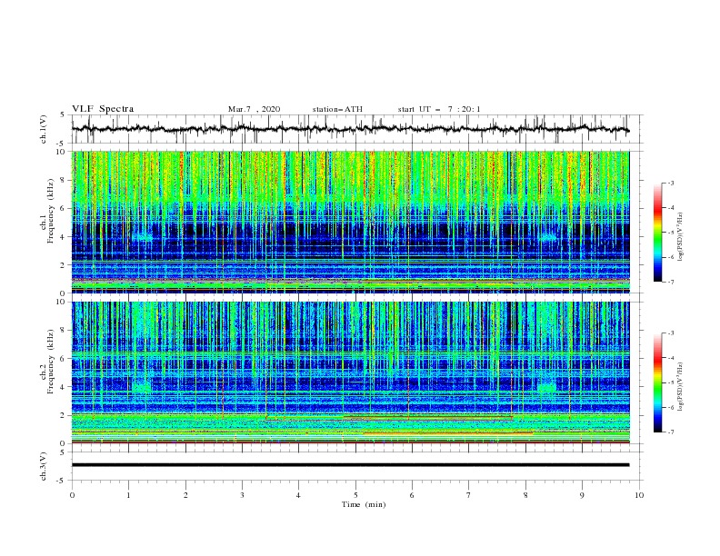Click the 'ch.3(V)' axis label
Viewport: 720px width, 556px height.
(x=44, y=466)
